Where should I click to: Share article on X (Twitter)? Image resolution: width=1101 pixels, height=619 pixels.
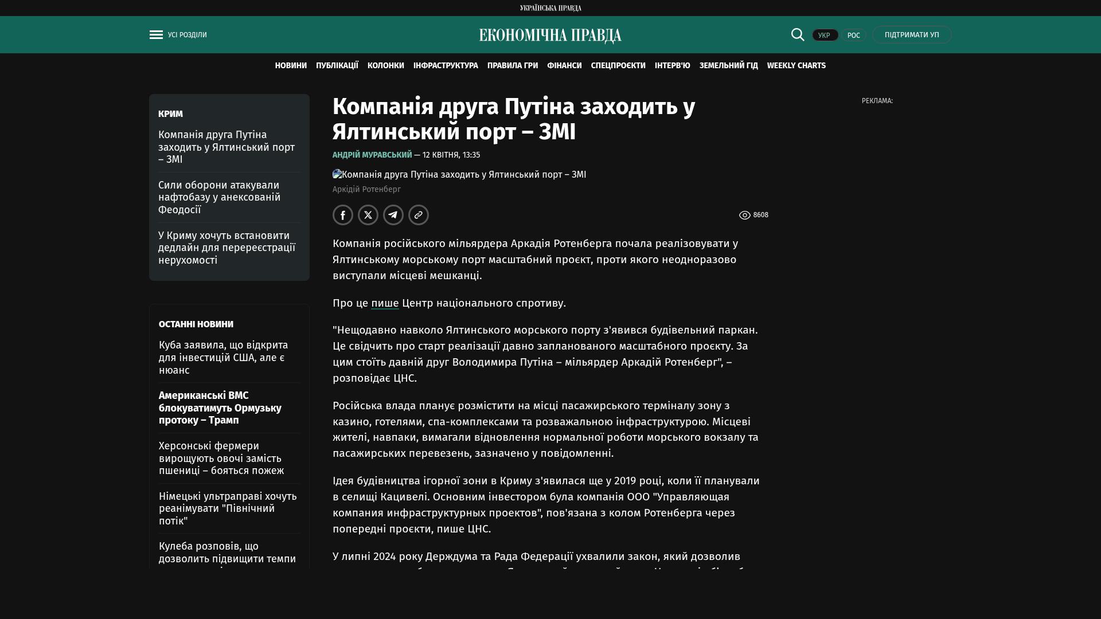368,215
